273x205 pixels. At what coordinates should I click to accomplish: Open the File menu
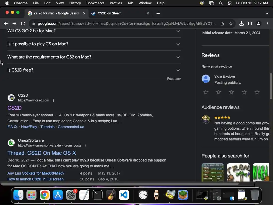point(36,3)
